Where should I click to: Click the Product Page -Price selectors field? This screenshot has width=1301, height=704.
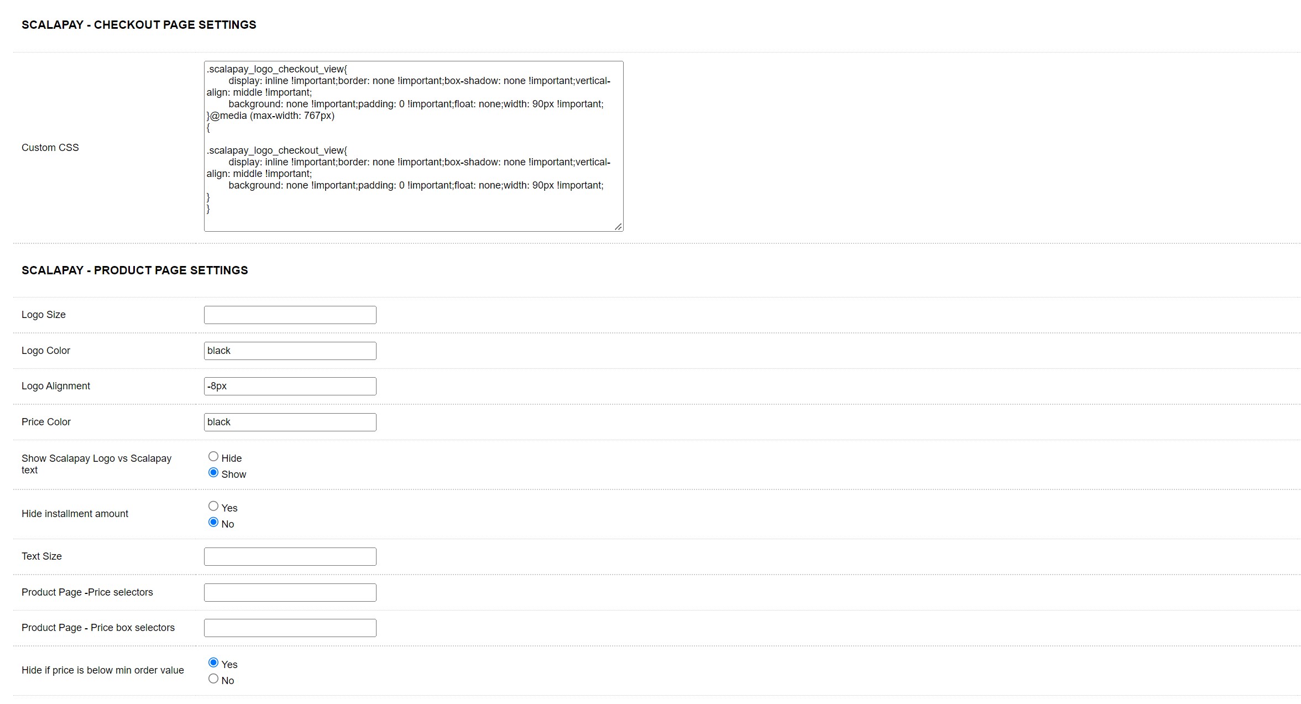pos(290,592)
